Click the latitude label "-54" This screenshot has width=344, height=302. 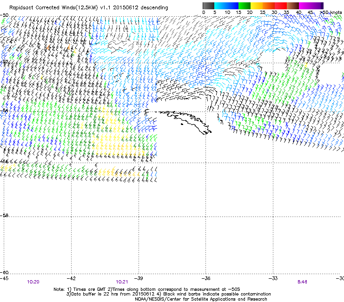4,111
